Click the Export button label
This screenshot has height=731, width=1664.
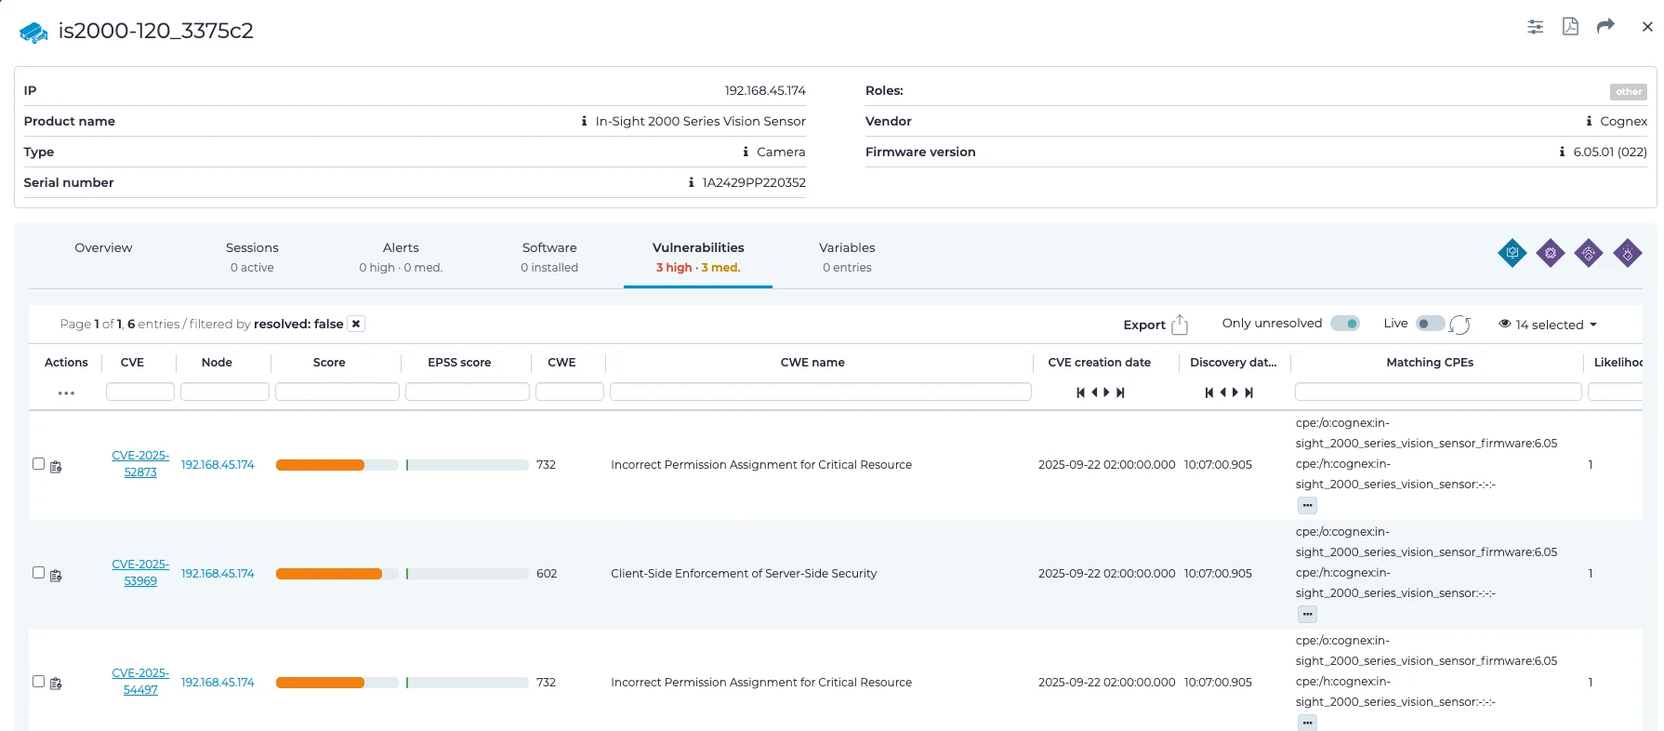pos(1144,325)
